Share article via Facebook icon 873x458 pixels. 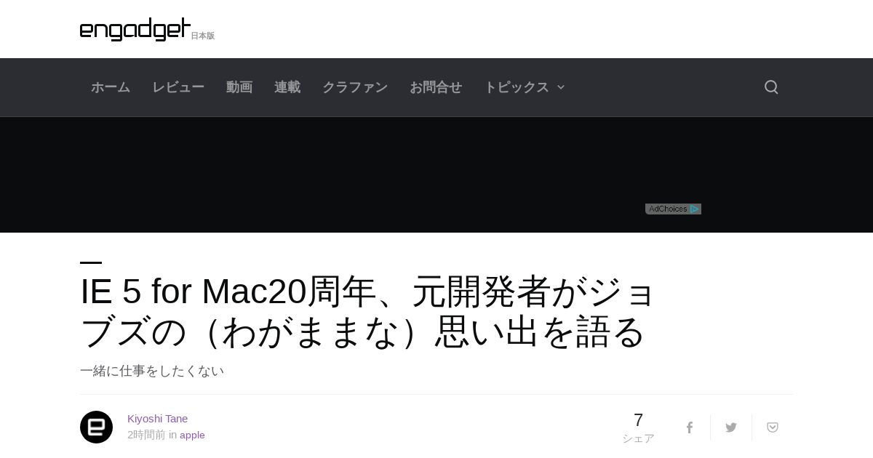point(689,427)
